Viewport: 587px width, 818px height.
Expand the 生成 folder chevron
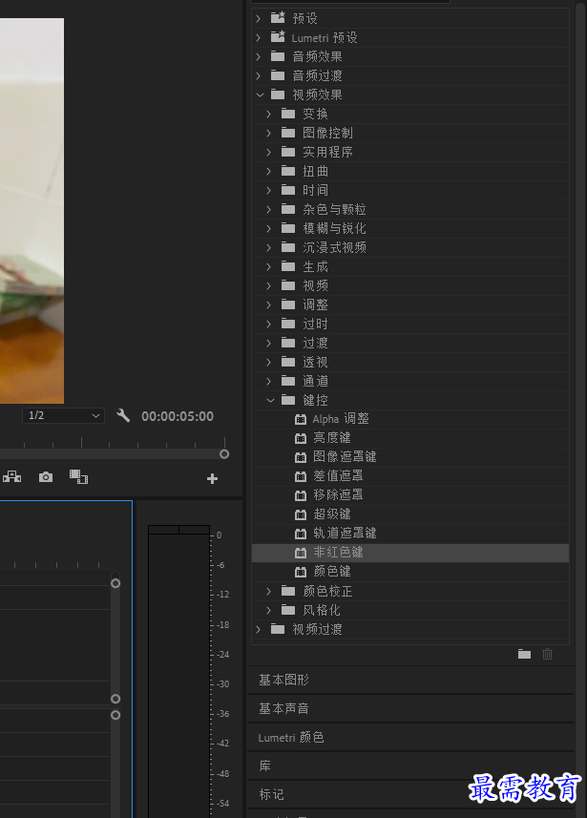click(x=269, y=266)
